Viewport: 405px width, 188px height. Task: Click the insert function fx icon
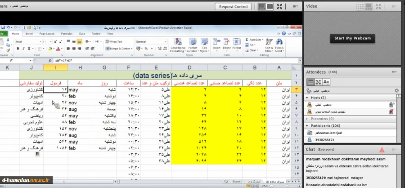click(x=50, y=61)
